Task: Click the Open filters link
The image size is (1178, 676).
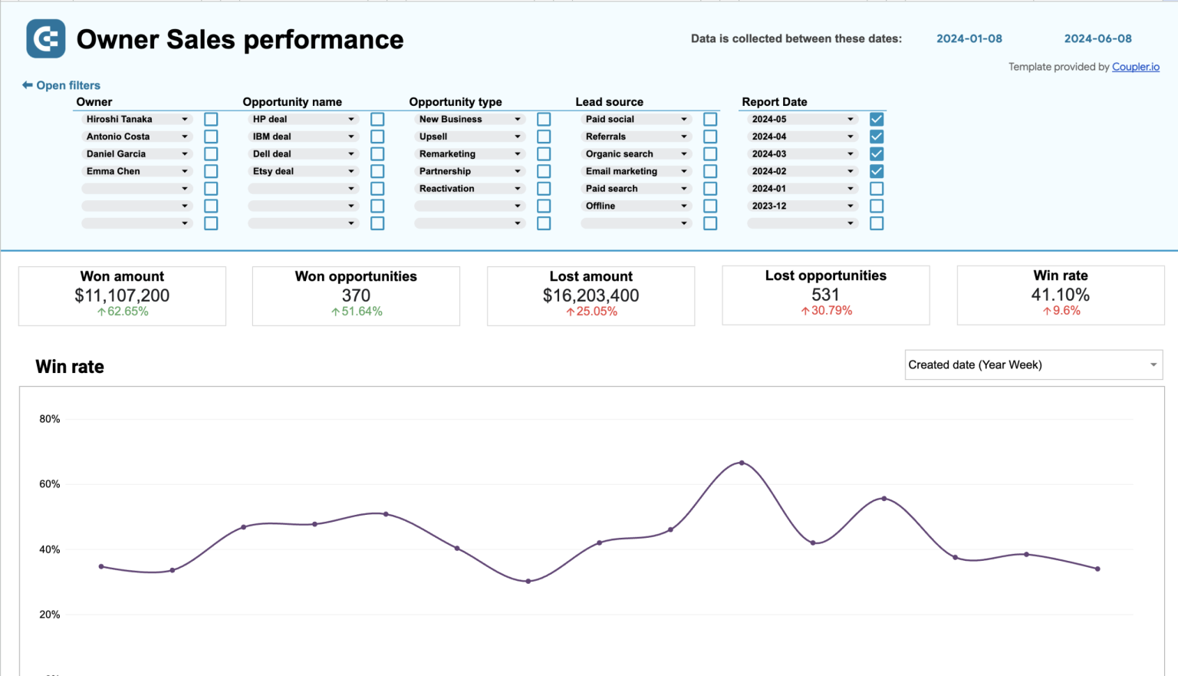Action: (x=67, y=84)
